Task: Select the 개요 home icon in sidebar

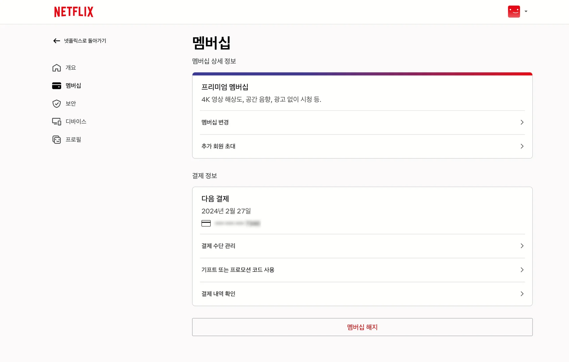Action: coord(57,68)
